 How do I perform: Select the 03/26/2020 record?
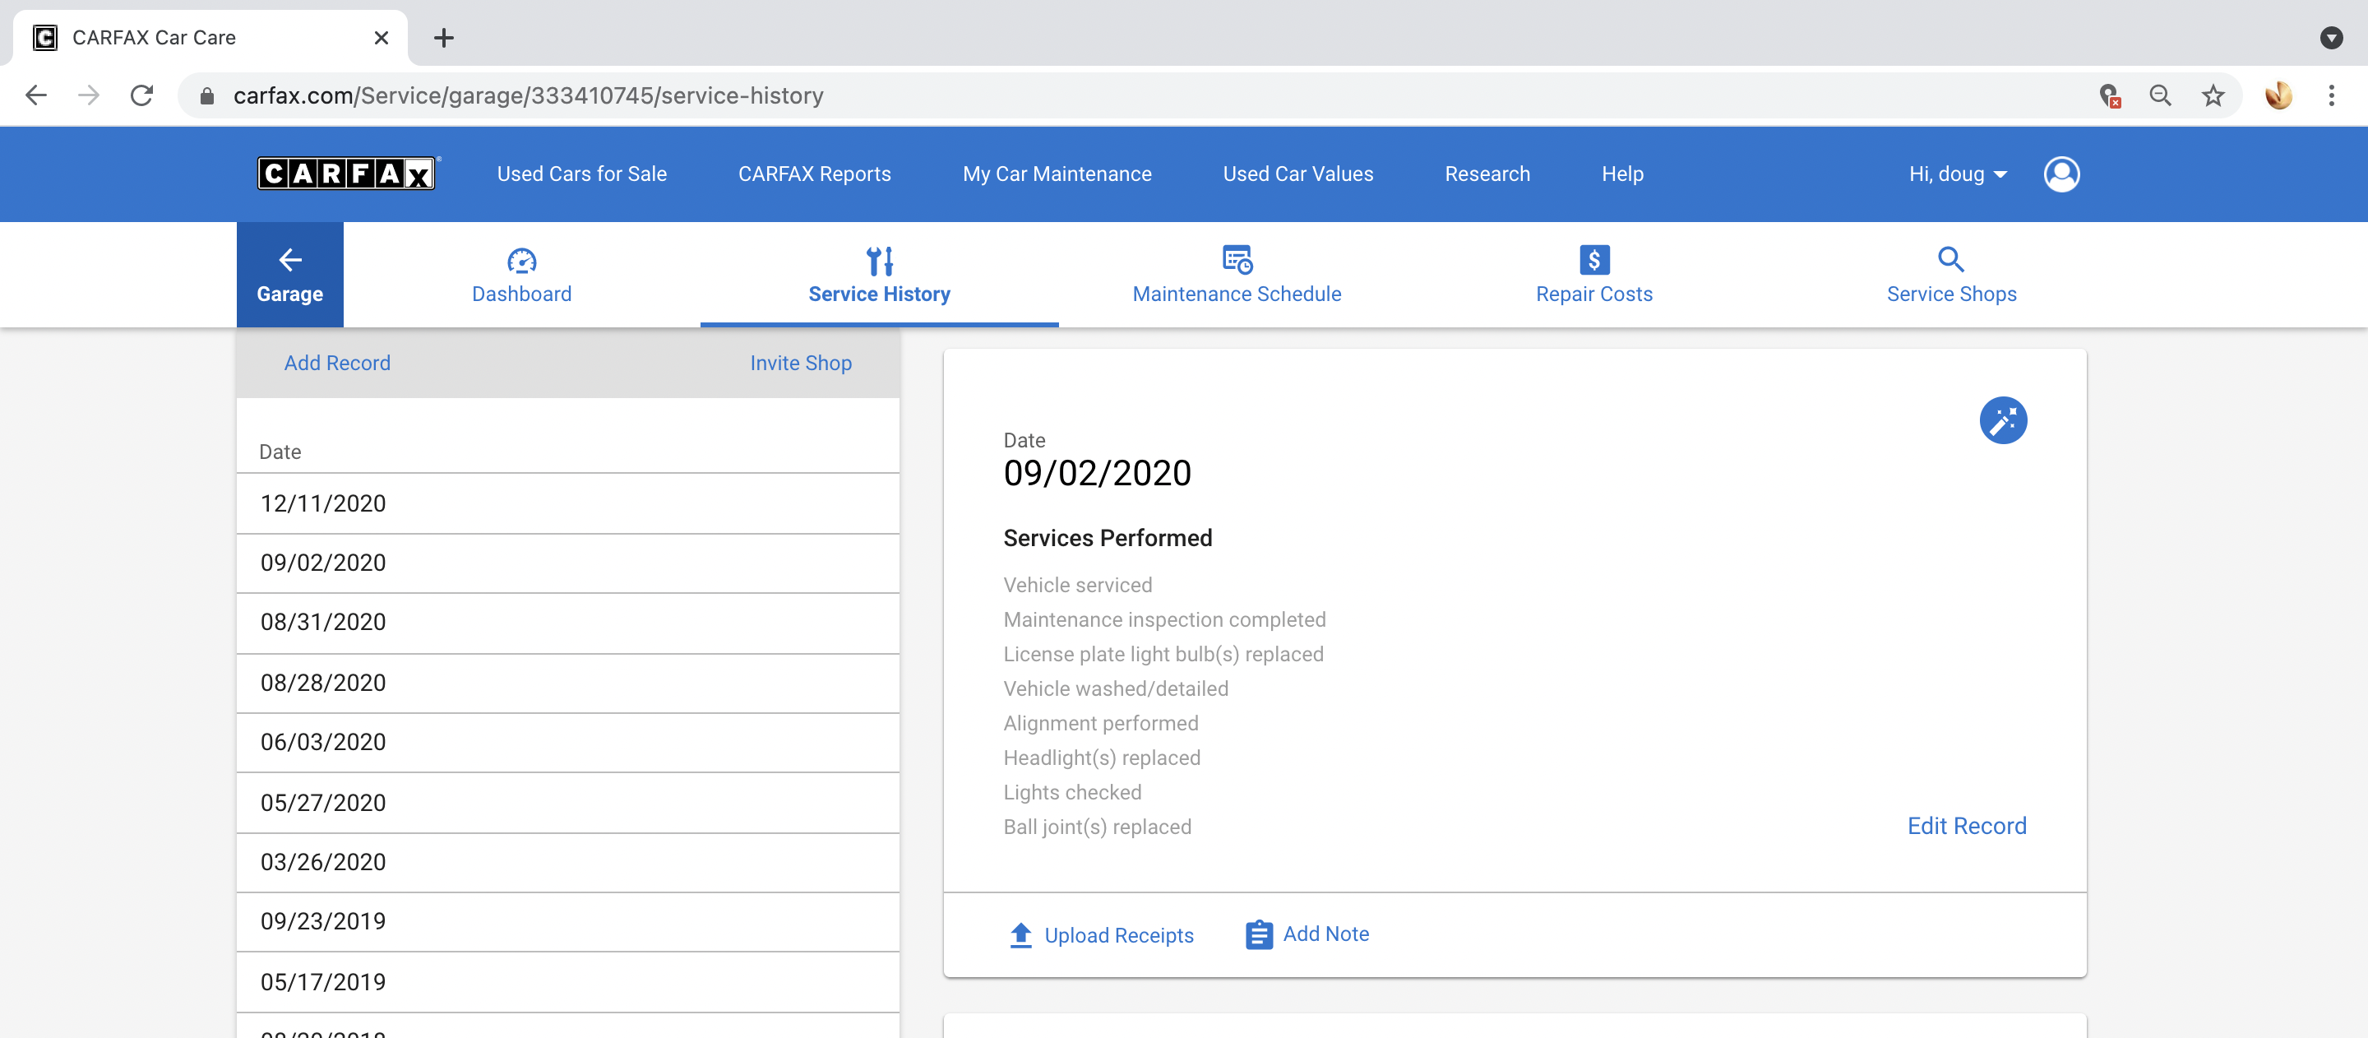[x=568, y=862]
